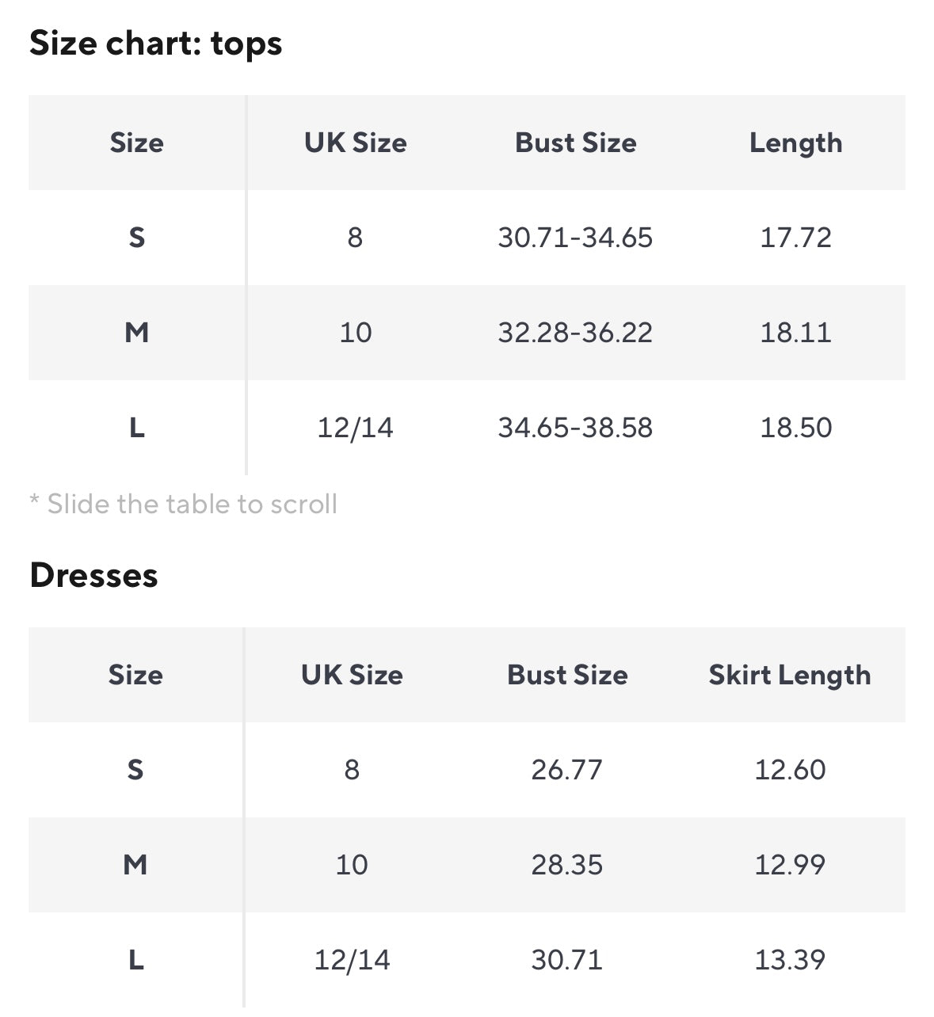The height and width of the screenshot is (1017, 934).
Task: Select the UK Size header in dresses table
Action: pos(352,675)
